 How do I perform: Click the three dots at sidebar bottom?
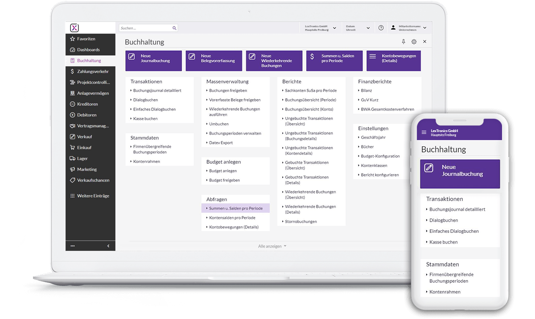point(73,246)
